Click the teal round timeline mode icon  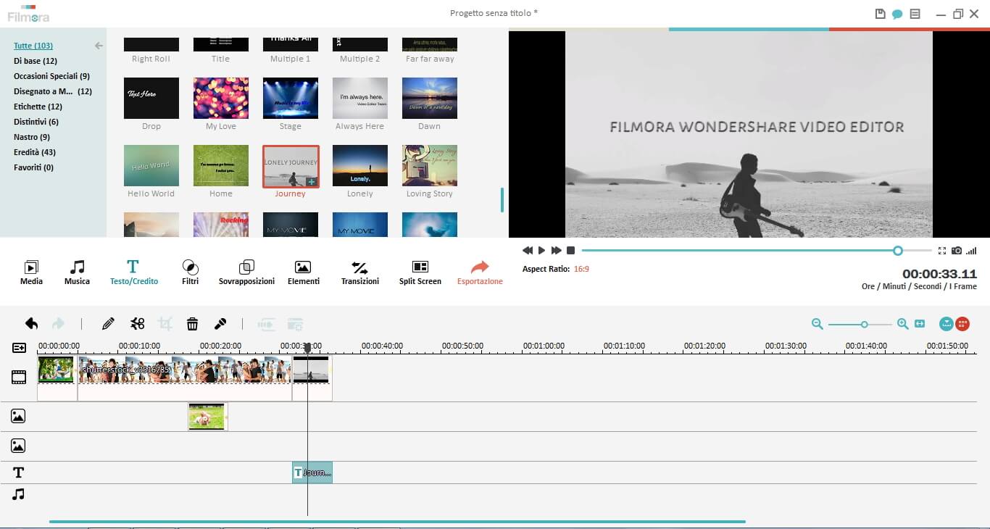click(946, 324)
